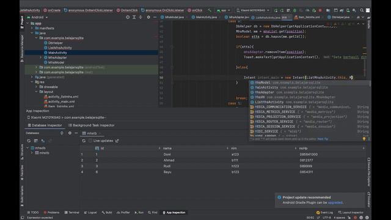391x220 pixels.
Task: Open the Xiaomi device selector dropdown
Action: pyautogui.click(x=253, y=10)
